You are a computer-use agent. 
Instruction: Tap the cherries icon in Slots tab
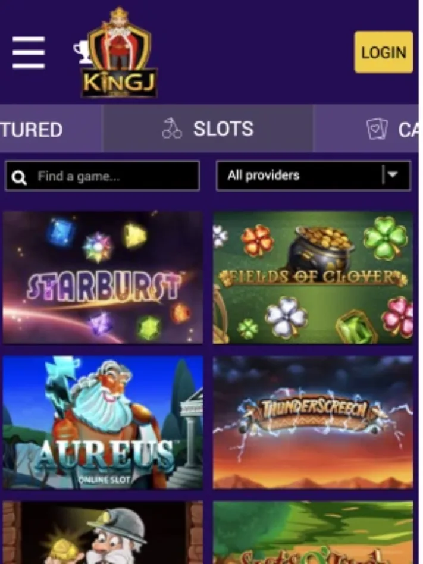tap(172, 129)
